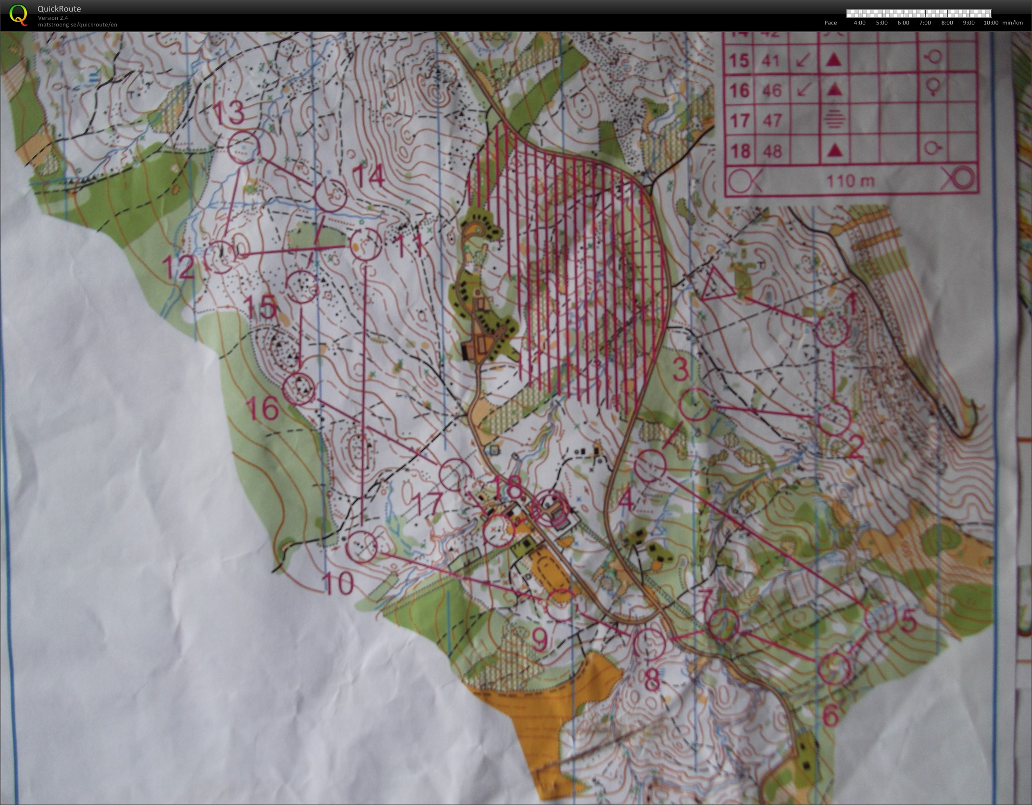Click the QuickRoute Q logo
Viewport: 1032px width, 805px height.
[x=19, y=15]
